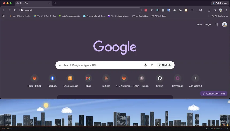Open the media controls icon
The width and height of the screenshot is (230, 131).
point(215,10)
